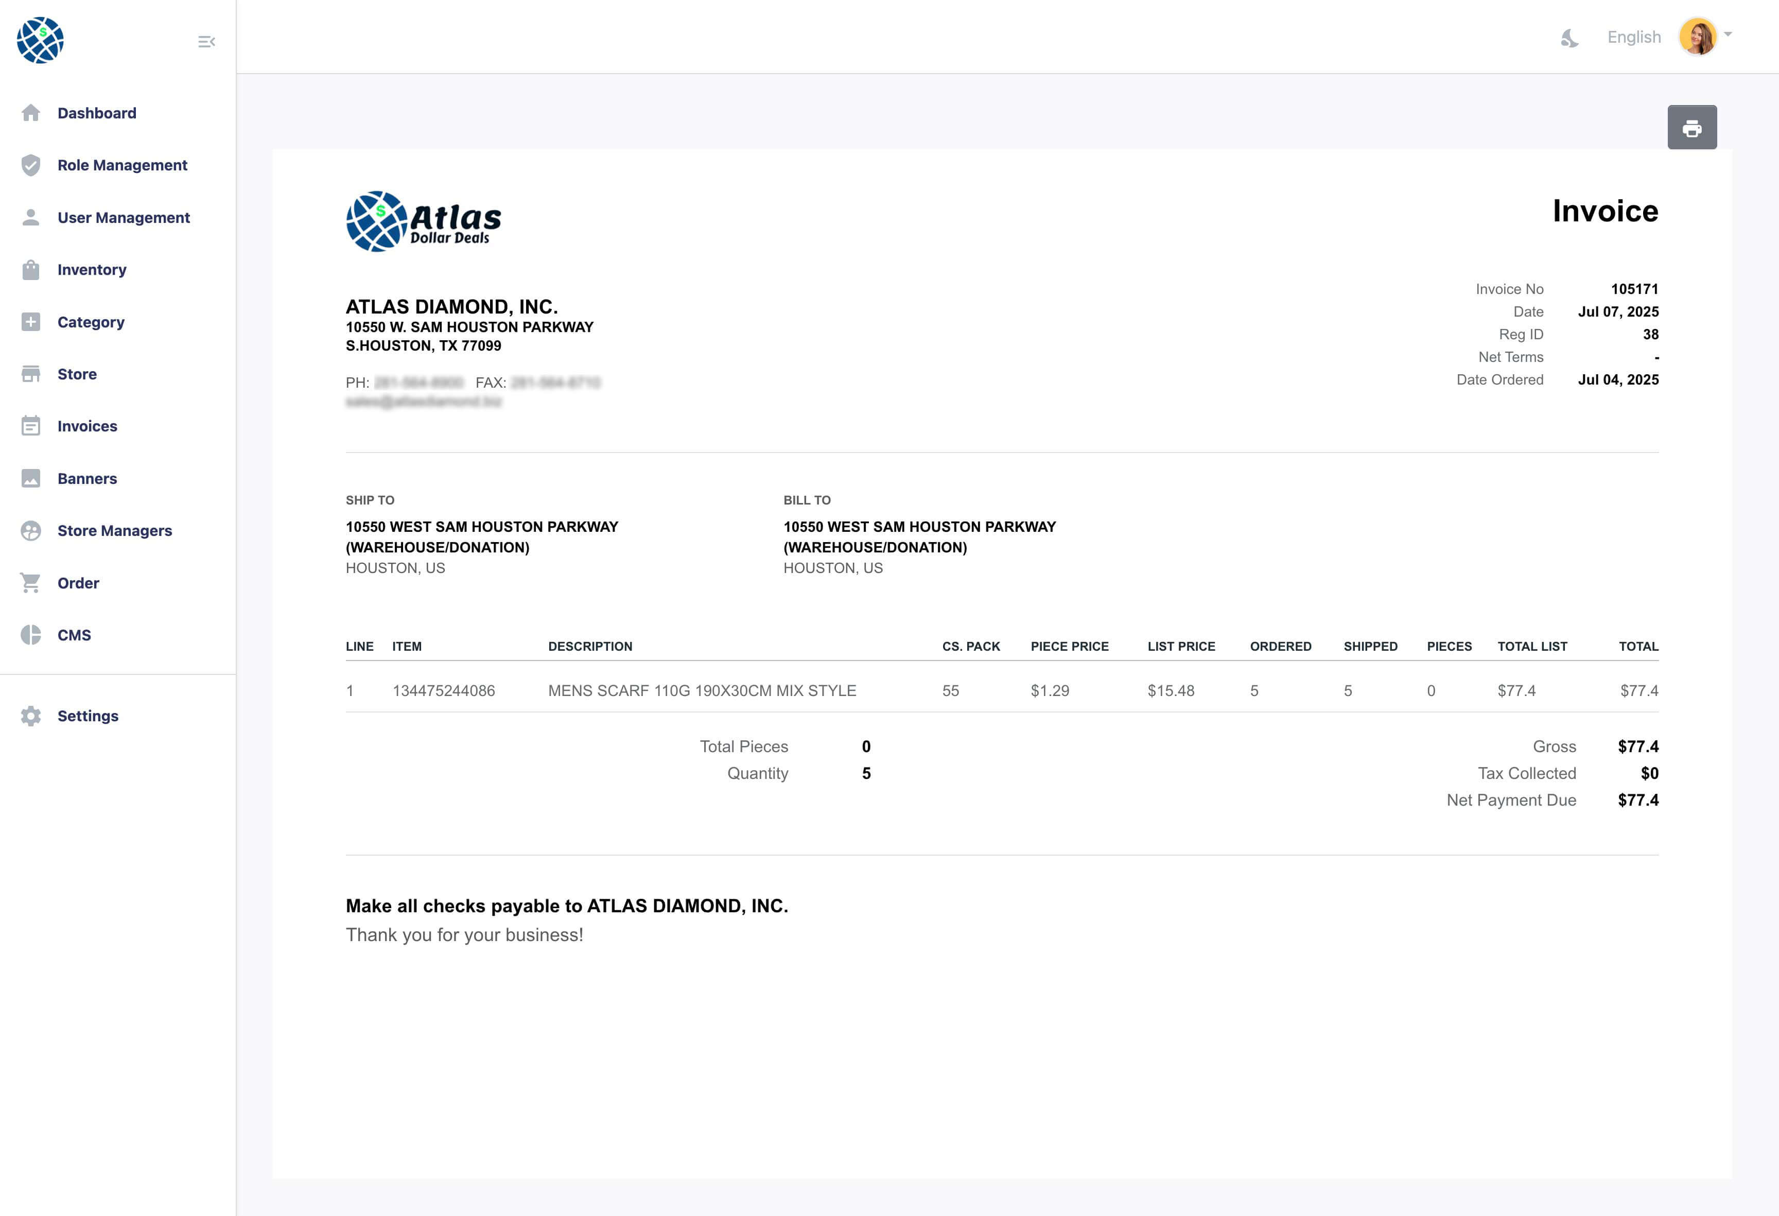
Task: Click the User Management person icon
Action: (x=30, y=217)
